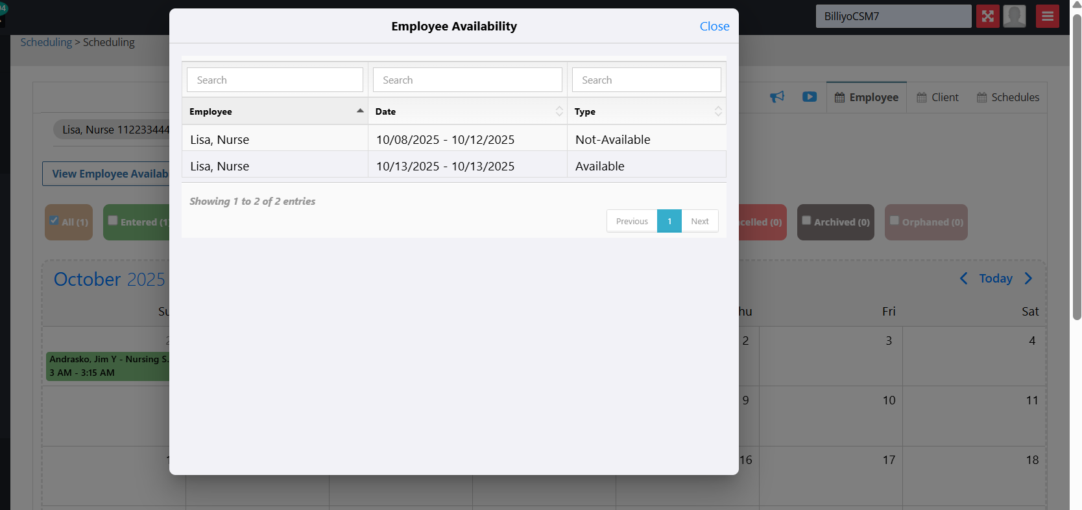Image resolution: width=1082 pixels, height=510 pixels.
Task: Click the red fullscreen expand icon
Action: (987, 16)
